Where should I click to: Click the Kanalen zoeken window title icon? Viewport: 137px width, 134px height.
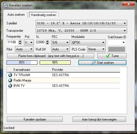pos(5,5)
